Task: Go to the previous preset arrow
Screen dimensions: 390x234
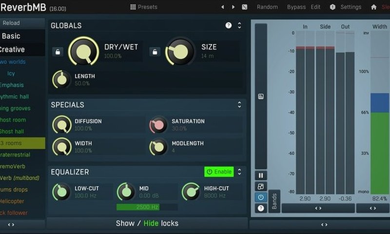Action: point(223,7)
